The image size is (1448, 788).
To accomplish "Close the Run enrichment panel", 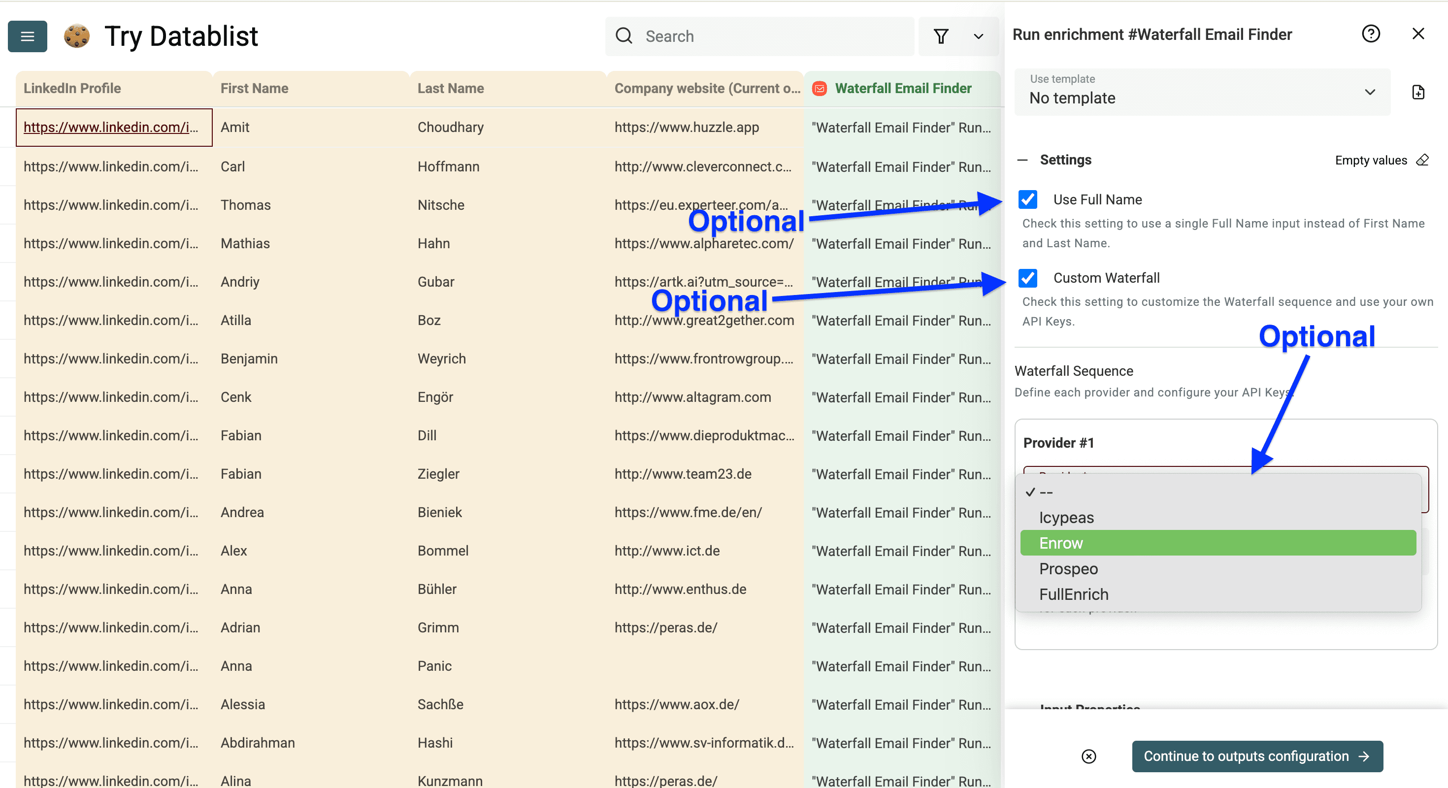I will coord(1419,33).
